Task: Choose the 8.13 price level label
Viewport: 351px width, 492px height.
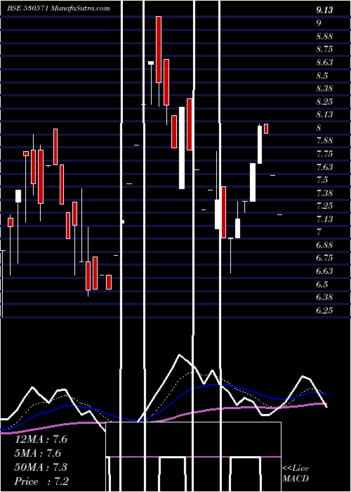Action: pos(324,115)
